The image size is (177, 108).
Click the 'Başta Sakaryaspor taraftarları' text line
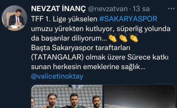coord(80,48)
